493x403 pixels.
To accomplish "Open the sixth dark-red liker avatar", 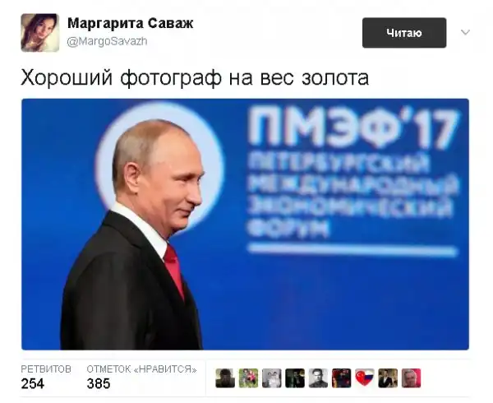I will pos(342,378).
